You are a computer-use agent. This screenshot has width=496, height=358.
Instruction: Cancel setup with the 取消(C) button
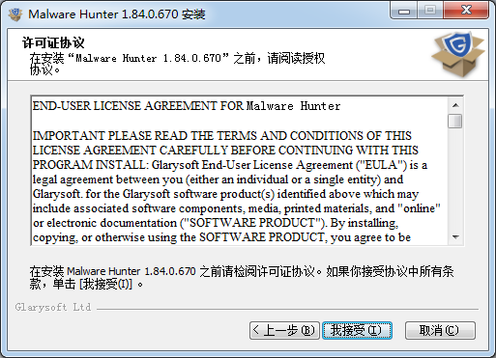coord(440,330)
